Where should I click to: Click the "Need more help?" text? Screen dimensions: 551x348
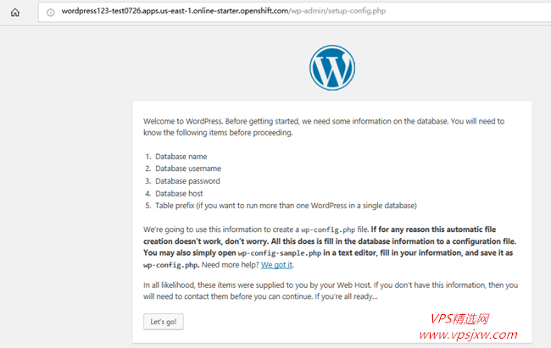click(x=231, y=265)
